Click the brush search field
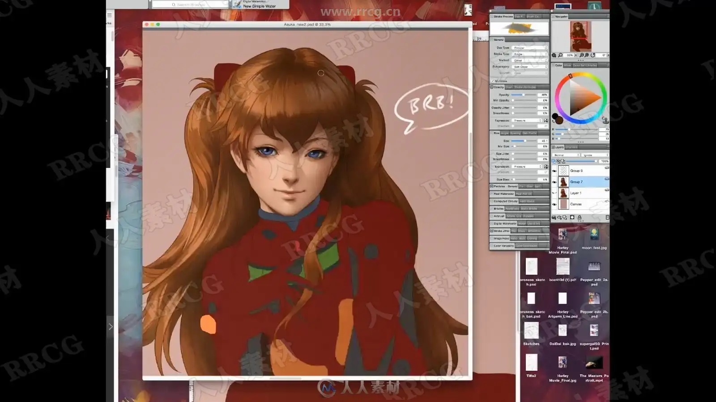Image resolution: width=716 pixels, height=402 pixels. click(191, 4)
